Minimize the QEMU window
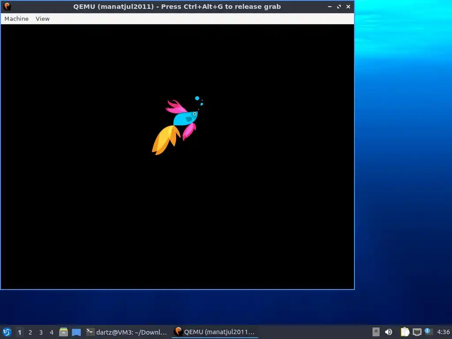Screen dimensions: 452x339 coord(330,7)
